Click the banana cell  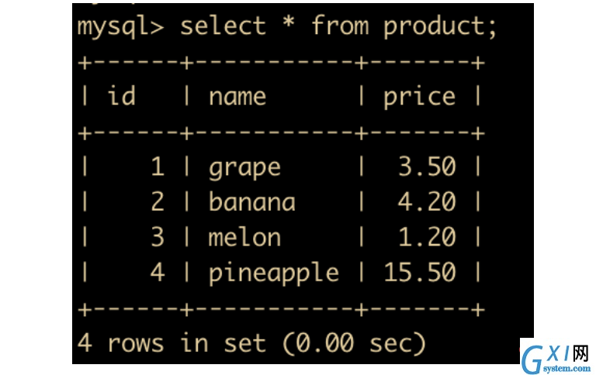[251, 201]
